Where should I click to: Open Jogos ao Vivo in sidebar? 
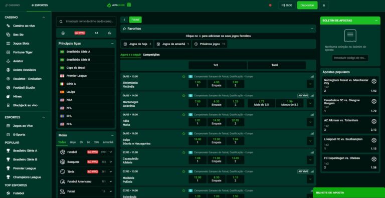coord(24,126)
